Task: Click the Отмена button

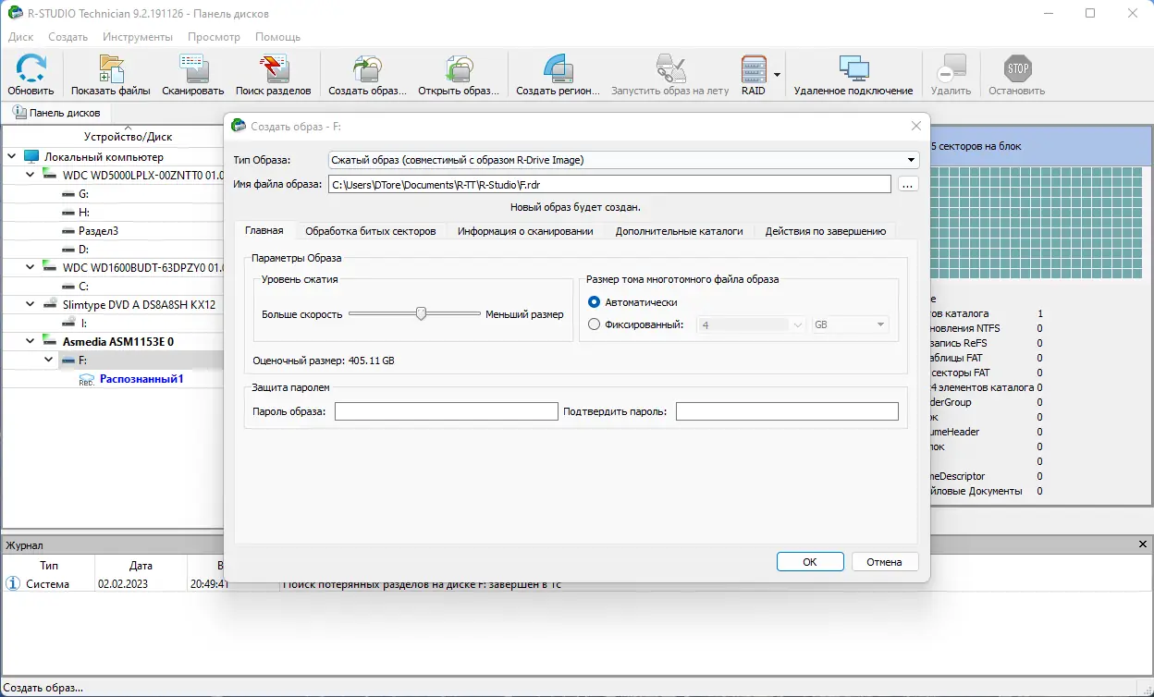Action: pos(884,562)
